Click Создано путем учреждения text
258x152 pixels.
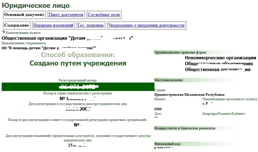click(x=78, y=63)
